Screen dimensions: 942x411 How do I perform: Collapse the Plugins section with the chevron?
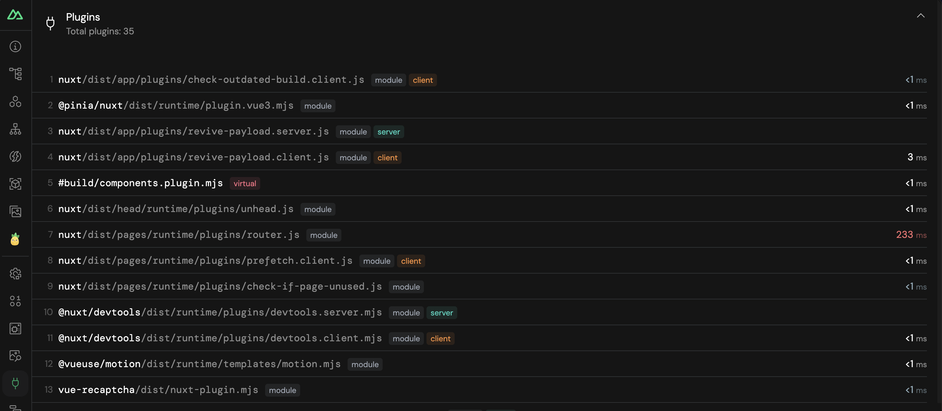tap(920, 16)
